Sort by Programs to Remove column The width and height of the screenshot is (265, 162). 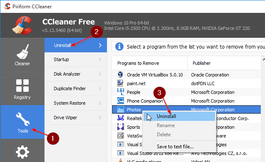click(x=150, y=63)
